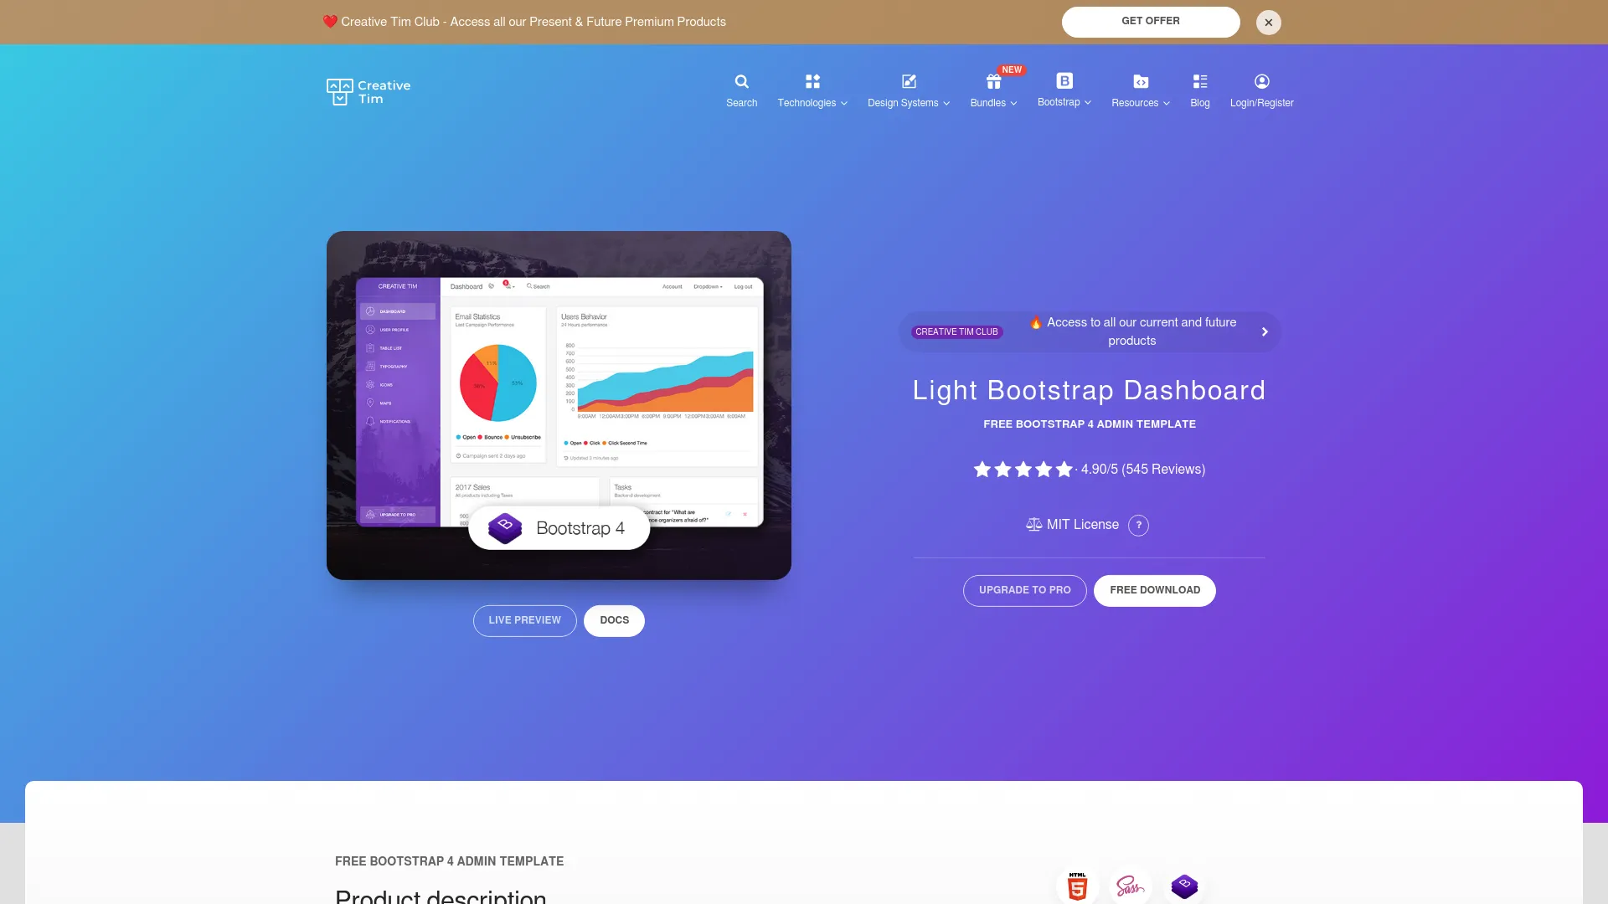Click the Technologies grid icon
The width and height of the screenshot is (1608, 904).
pyautogui.click(x=812, y=80)
